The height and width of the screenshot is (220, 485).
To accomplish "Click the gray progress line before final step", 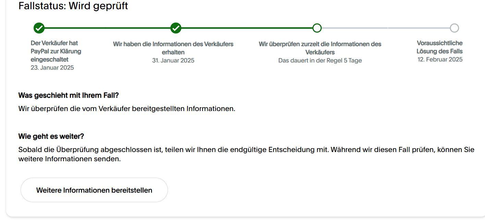I will tap(387, 28).
